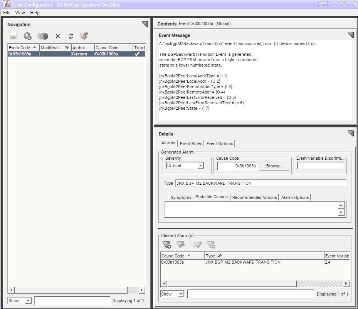Click the Type field JNX BGP M2 BACKWARD TRANSITION

(x=261, y=183)
